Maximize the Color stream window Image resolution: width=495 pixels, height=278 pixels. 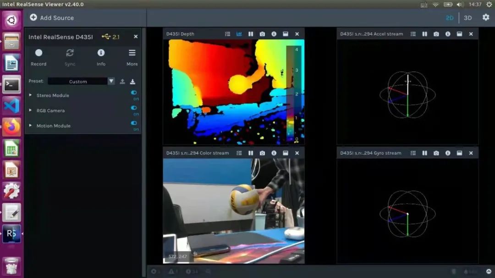pos(286,153)
